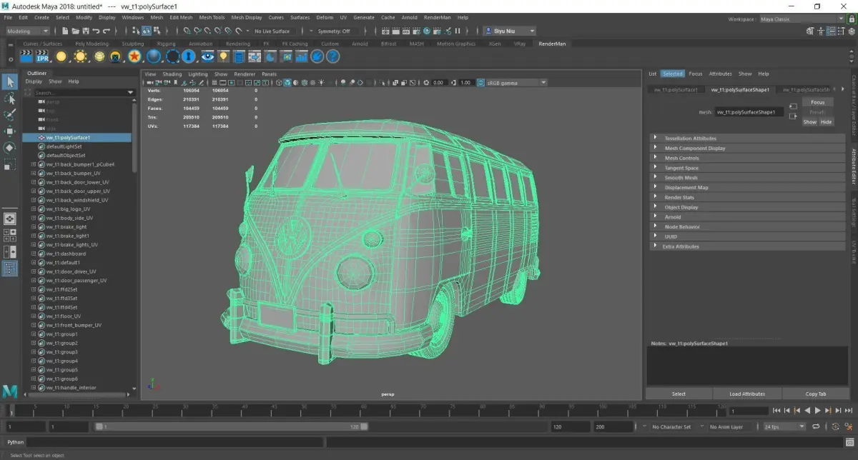Click the Load Attributes button

pyautogui.click(x=747, y=394)
